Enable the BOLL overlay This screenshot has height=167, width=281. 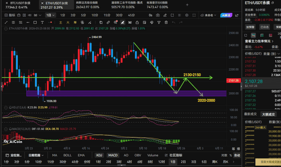pyautogui.click(x=67, y=155)
